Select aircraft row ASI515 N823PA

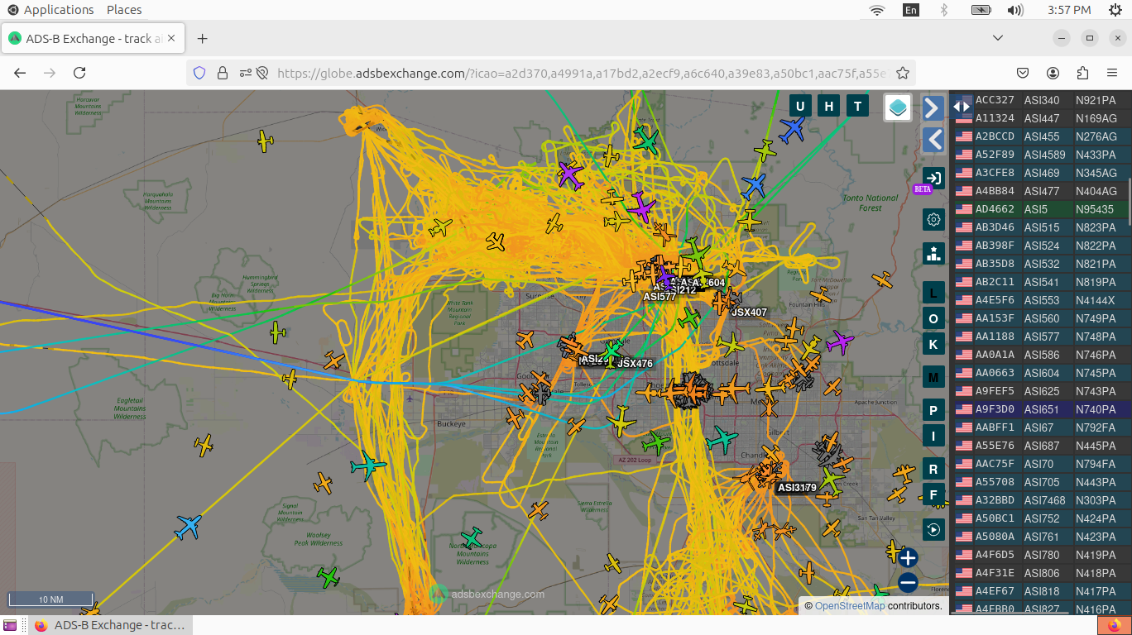pyautogui.click(x=1040, y=227)
